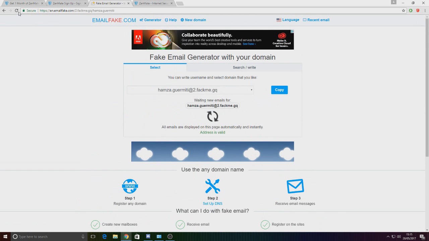
Task: Click the Step 2 wrench and screwdriver icon
Action: [x=212, y=186]
